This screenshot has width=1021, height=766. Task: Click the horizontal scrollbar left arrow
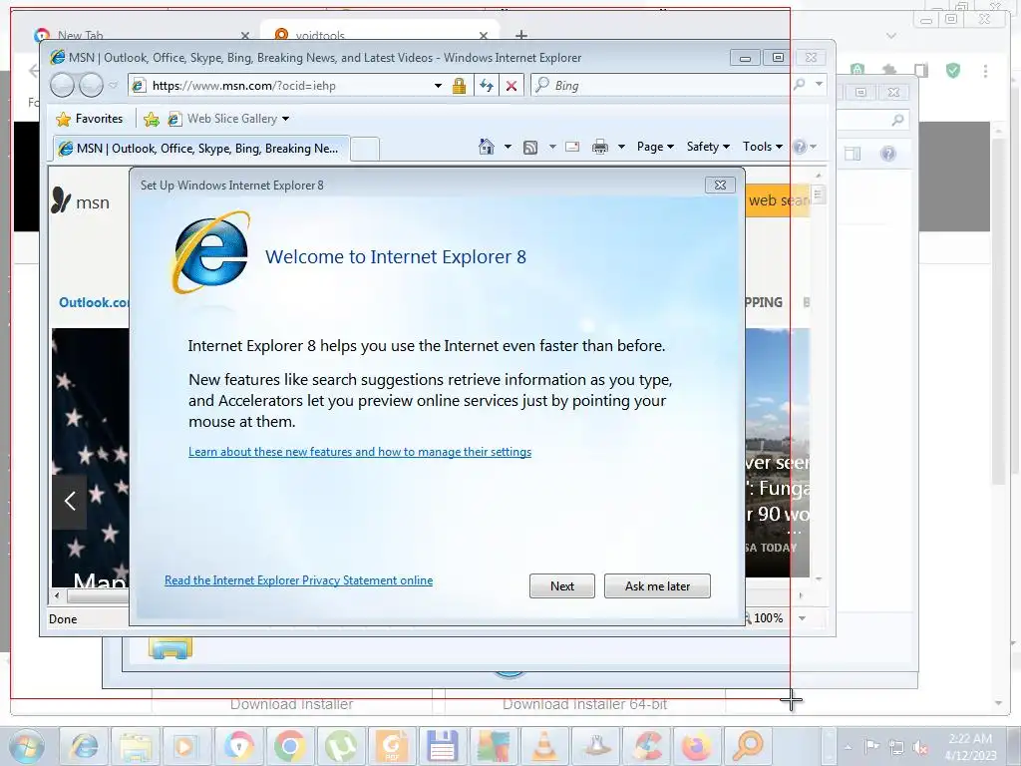[x=57, y=595]
